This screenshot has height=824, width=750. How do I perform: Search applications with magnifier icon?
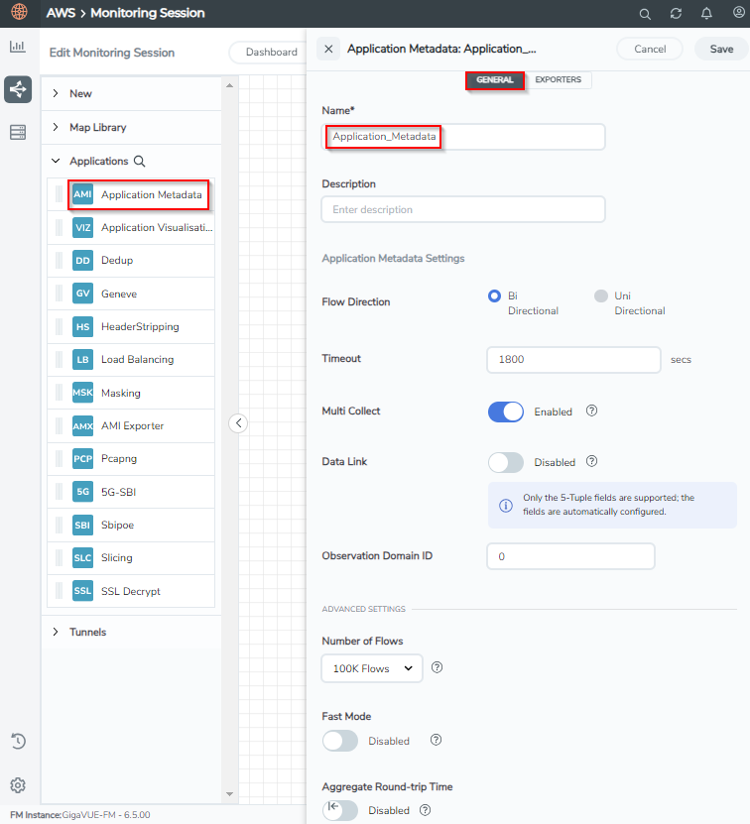click(139, 162)
